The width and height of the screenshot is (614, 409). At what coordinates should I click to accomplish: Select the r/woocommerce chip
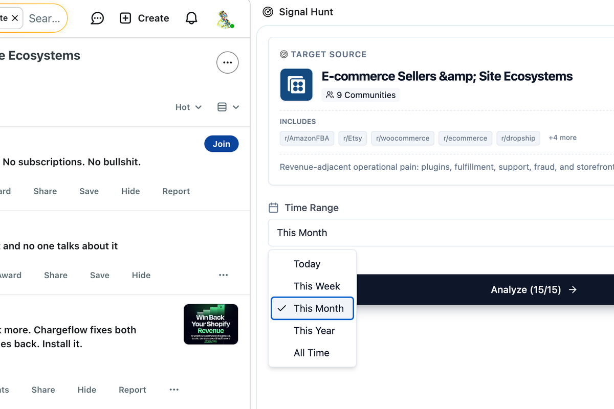403,138
